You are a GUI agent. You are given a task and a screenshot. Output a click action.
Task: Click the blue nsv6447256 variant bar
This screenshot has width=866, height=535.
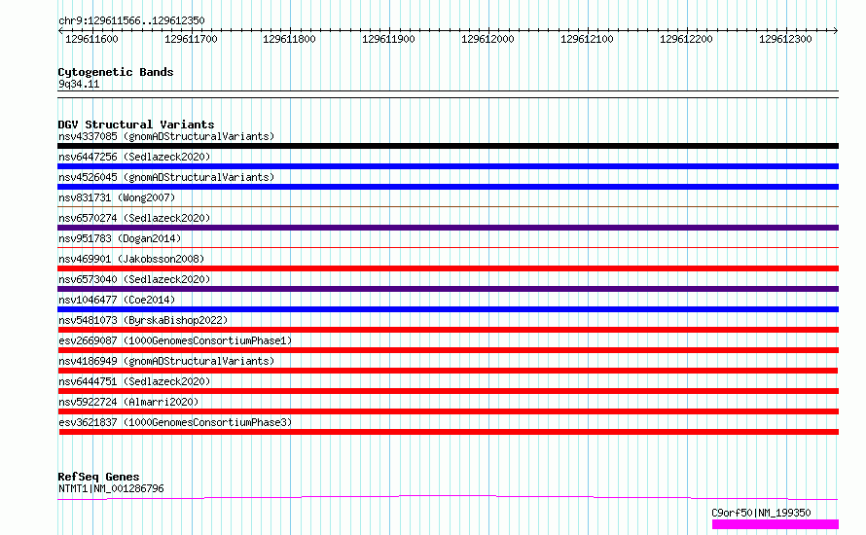pyautogui.click(x=448, y=166)
